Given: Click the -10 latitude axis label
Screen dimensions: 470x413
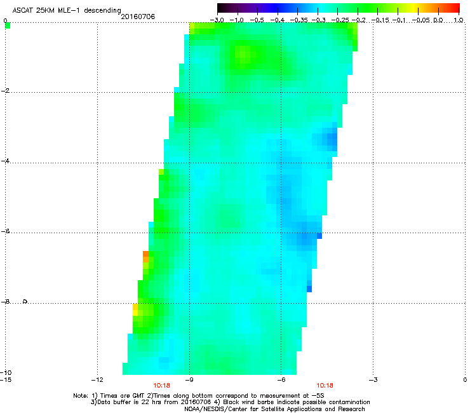Looking at the screenshot, I should pyautogui.click(x=6, y=372).
